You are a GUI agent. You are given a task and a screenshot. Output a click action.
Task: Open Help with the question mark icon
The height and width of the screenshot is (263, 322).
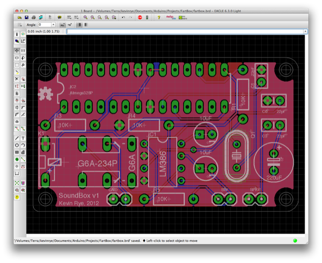[x=159, y=18]
